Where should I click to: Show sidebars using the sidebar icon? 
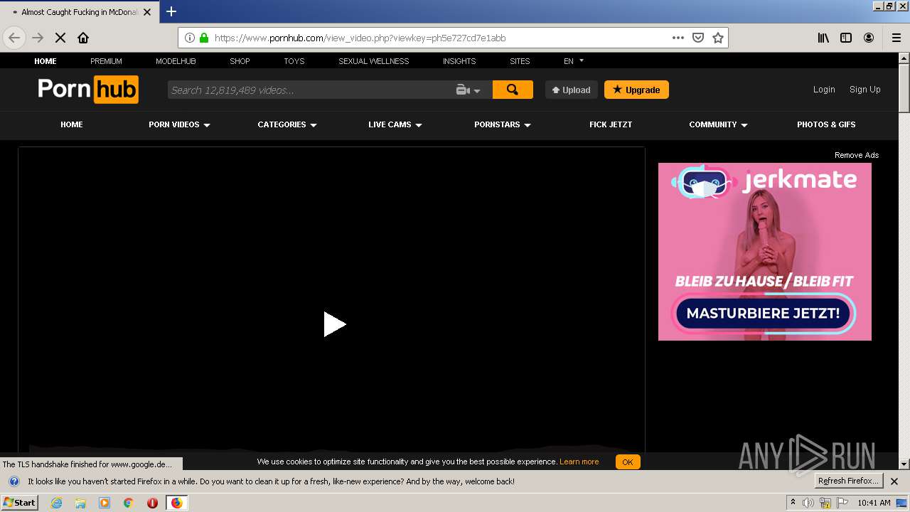(846, 38)
